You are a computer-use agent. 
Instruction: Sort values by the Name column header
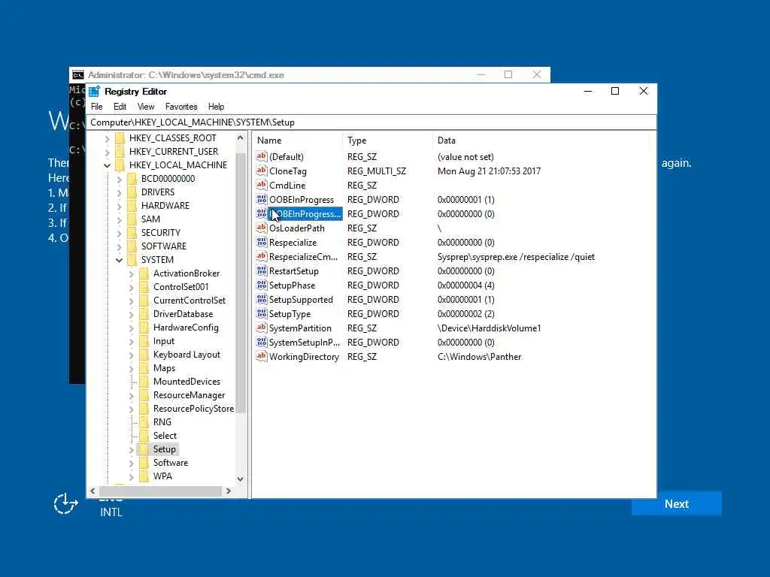298,140
